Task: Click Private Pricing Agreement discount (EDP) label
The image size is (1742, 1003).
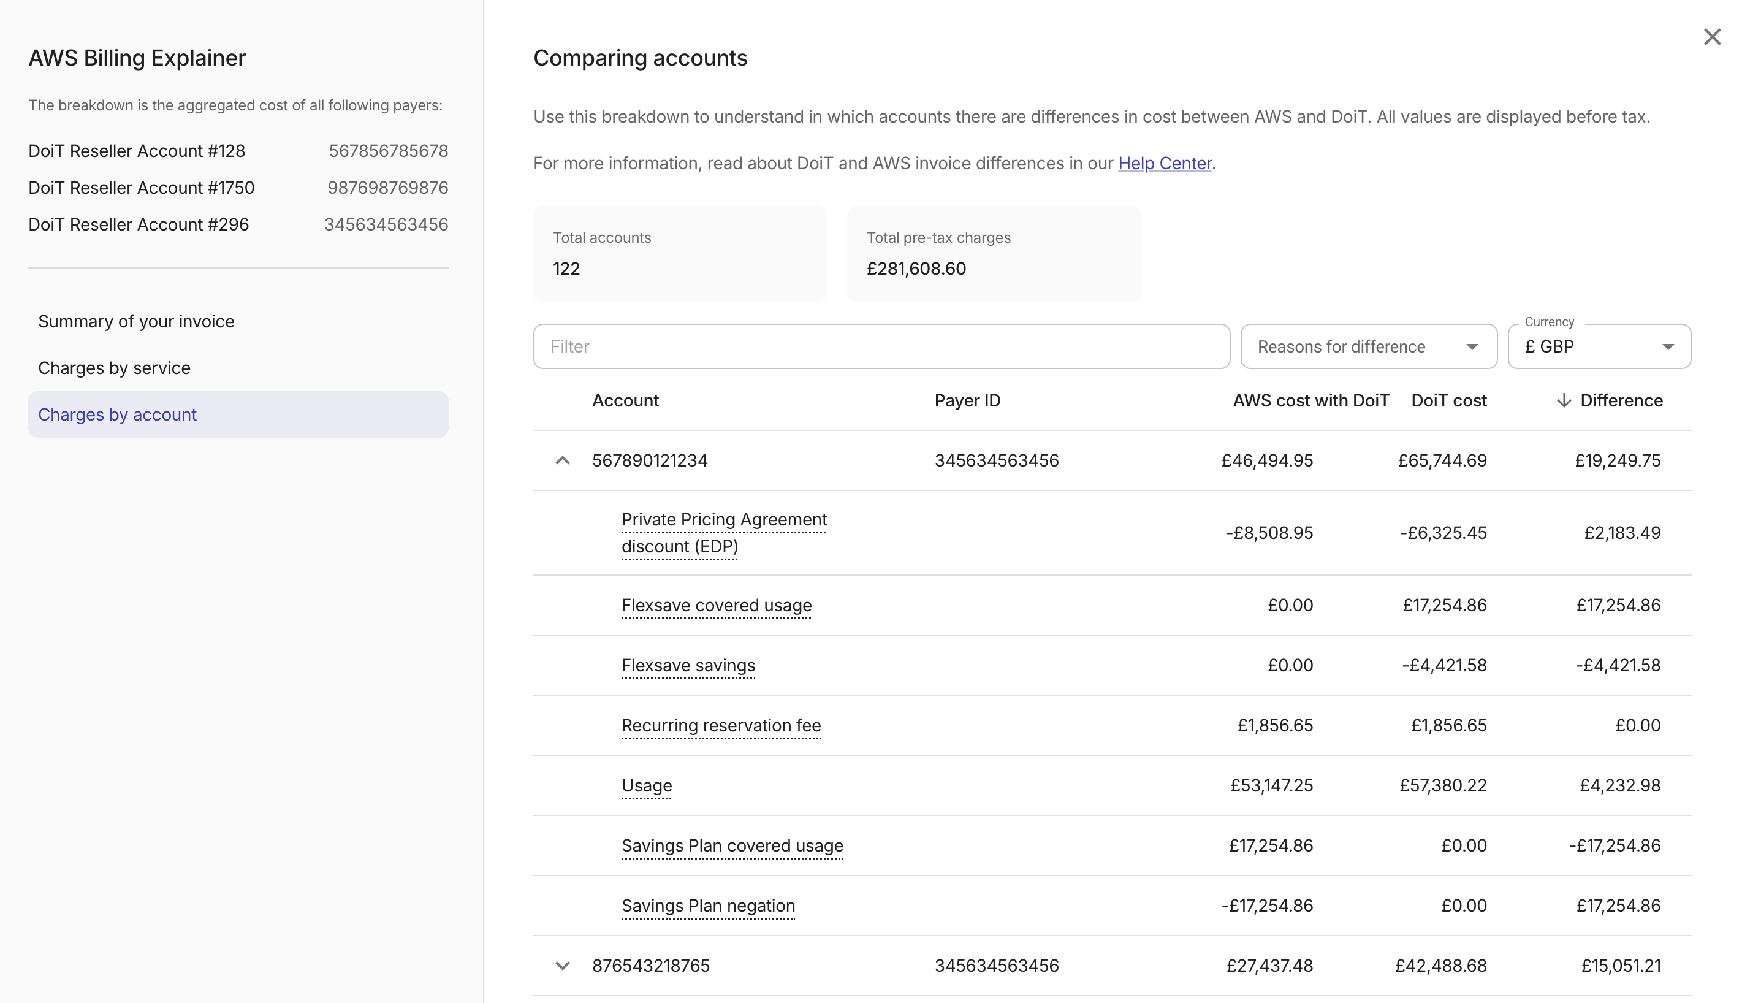Action: point(724,533)
